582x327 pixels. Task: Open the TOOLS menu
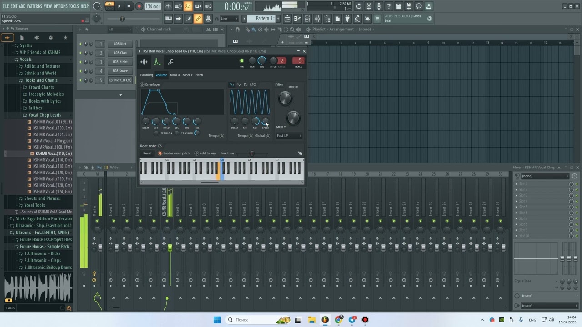[x=74, y=6]
